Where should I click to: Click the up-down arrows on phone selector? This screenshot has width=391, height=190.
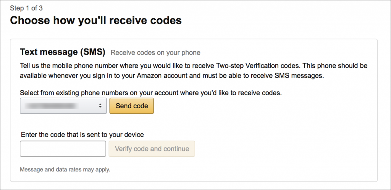[100, 106]
